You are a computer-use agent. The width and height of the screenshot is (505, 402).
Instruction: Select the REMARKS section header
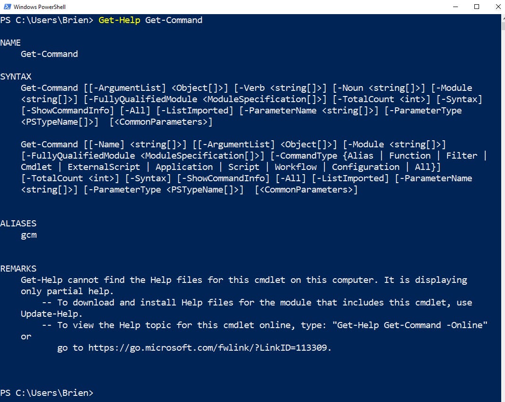[18, 268]
